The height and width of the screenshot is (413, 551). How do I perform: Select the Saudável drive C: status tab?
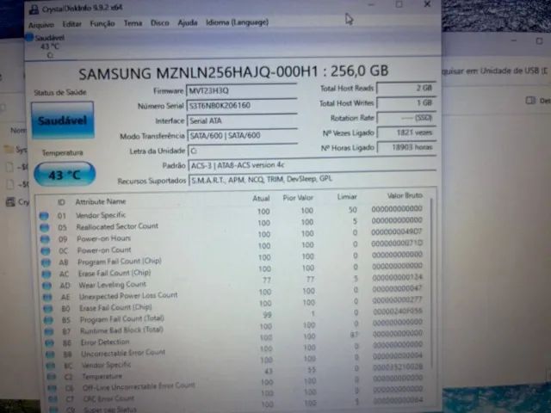(46, 46)
